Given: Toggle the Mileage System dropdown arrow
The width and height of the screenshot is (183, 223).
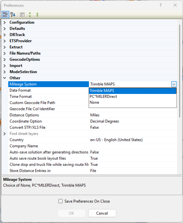Looking at the screenshot, I should (x=174, y=84).
